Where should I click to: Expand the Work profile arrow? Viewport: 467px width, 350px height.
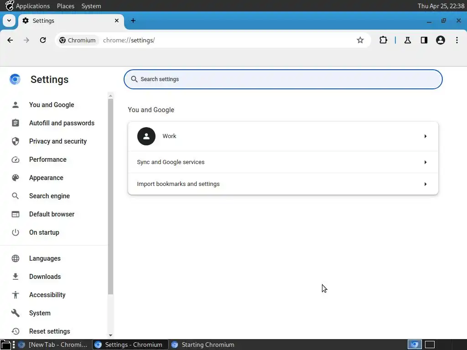425,136
